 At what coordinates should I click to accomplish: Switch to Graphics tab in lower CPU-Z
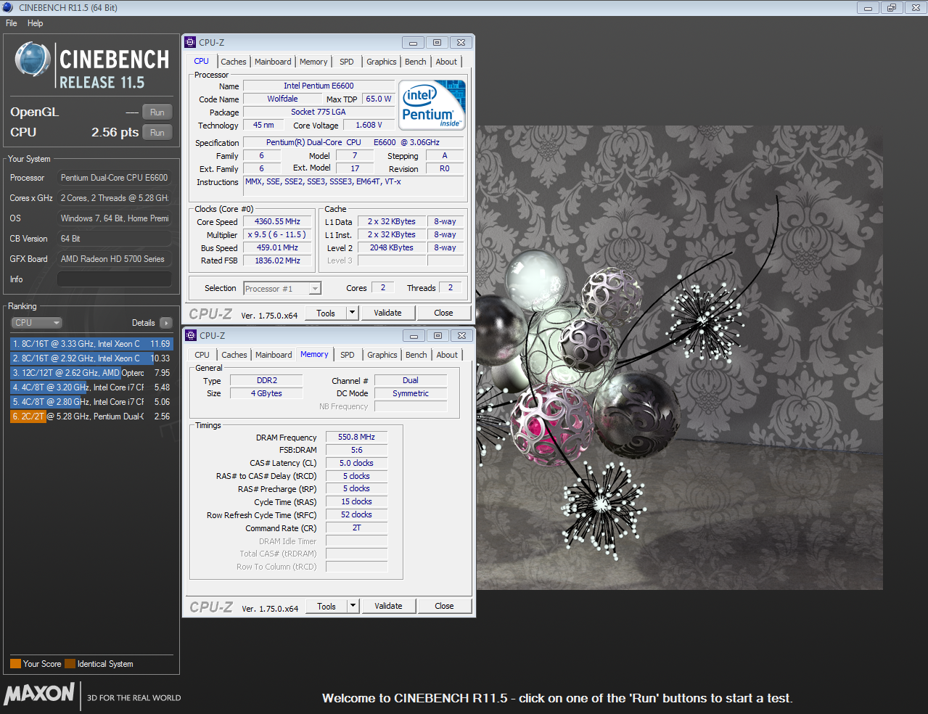tap(382, 355)
